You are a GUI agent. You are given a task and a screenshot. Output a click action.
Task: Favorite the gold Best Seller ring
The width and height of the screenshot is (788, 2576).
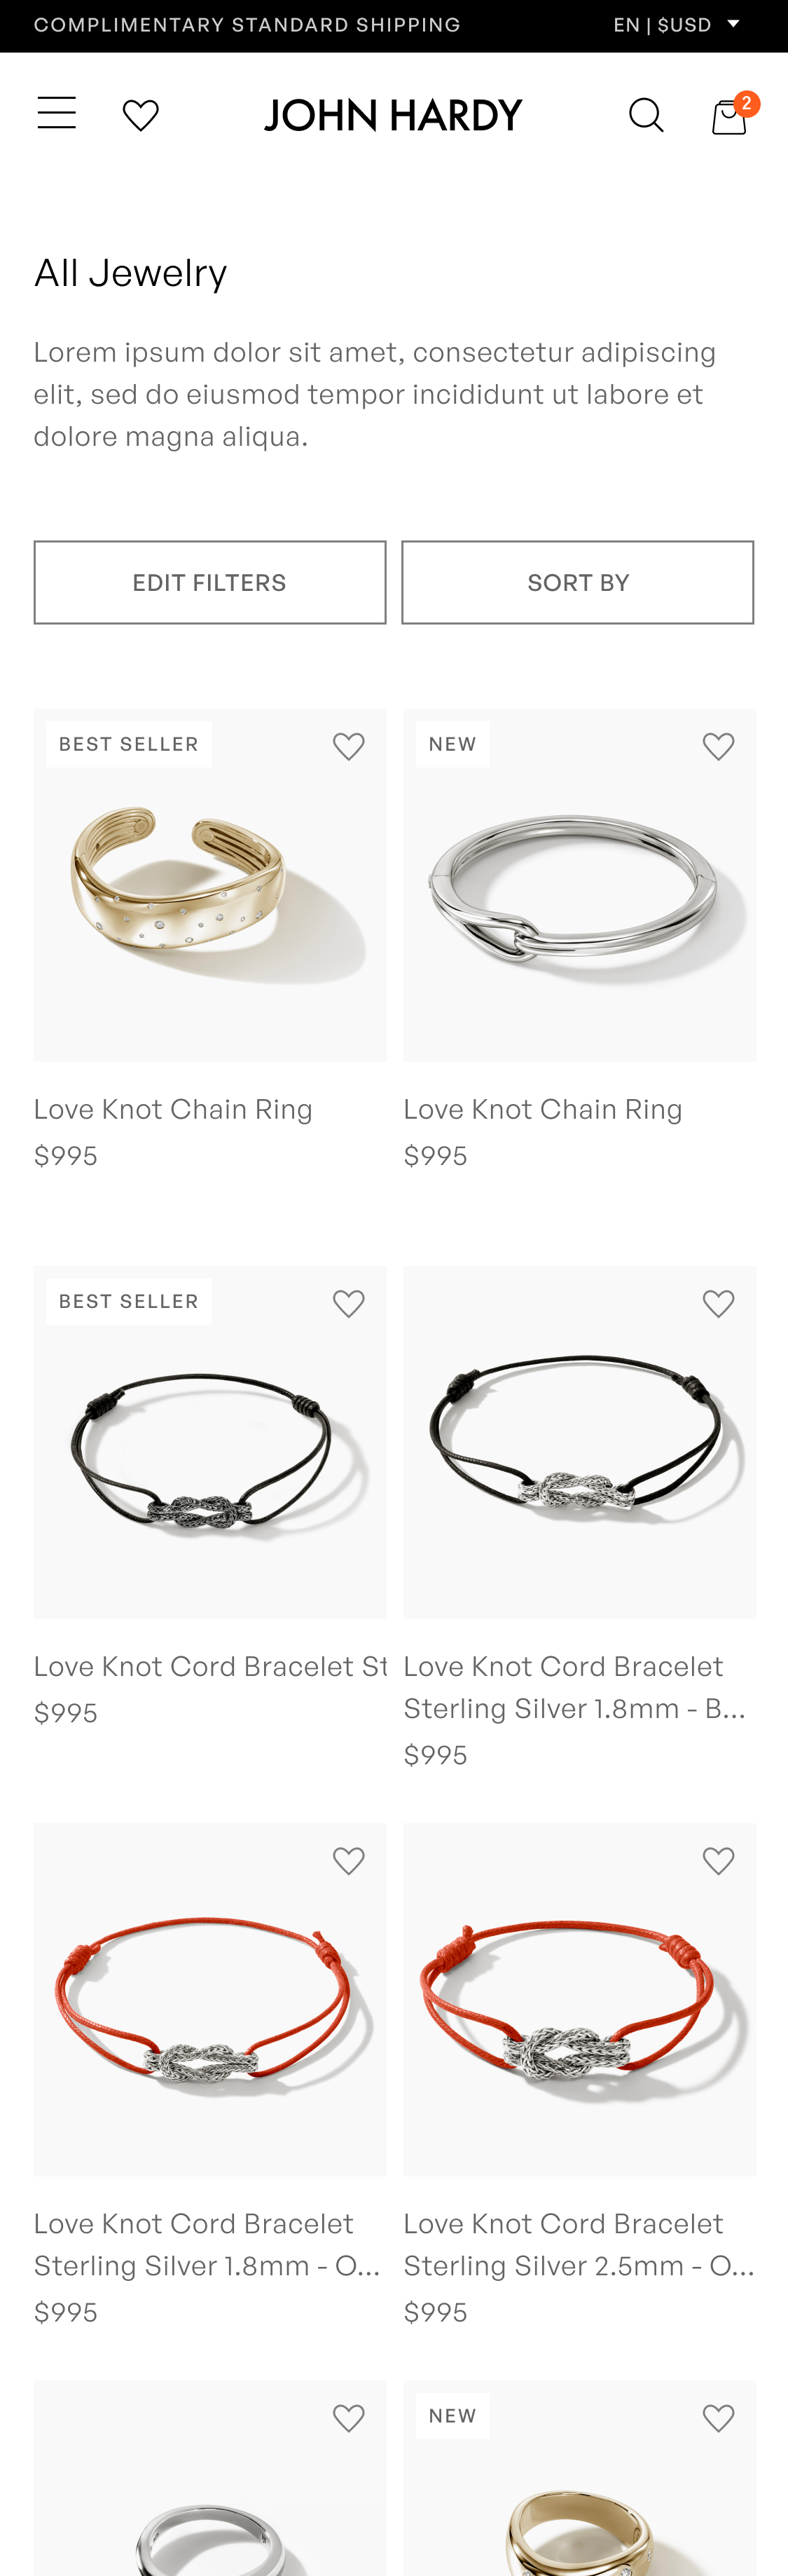click(x=349, y=746)
